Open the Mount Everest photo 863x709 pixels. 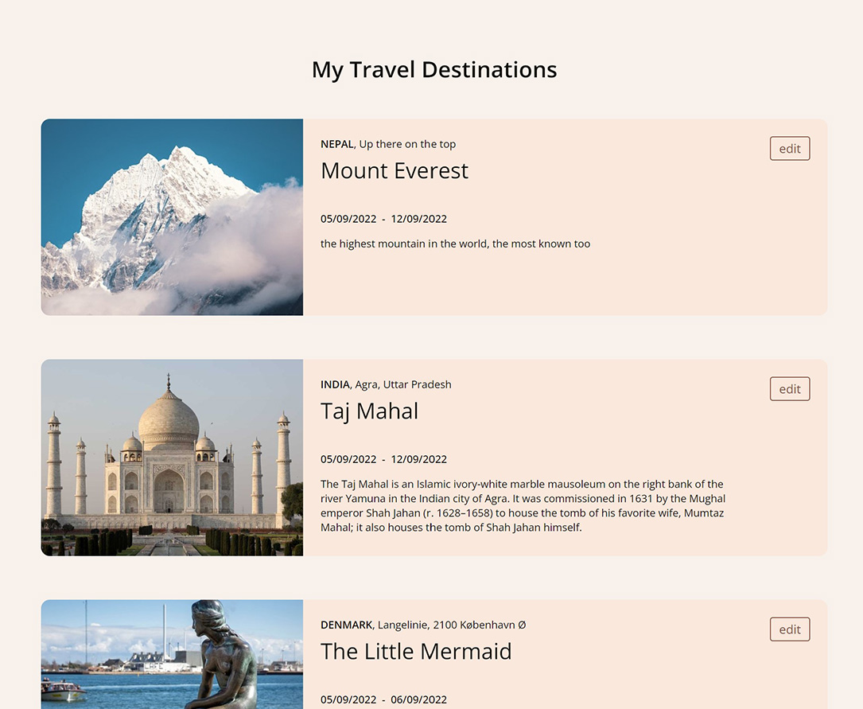tap(172, 216)
